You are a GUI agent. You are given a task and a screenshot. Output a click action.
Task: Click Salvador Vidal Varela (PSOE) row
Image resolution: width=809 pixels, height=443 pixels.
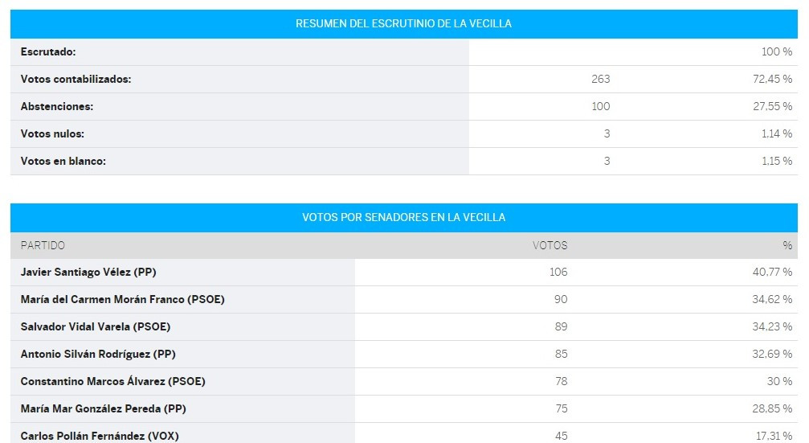[404, 327]
